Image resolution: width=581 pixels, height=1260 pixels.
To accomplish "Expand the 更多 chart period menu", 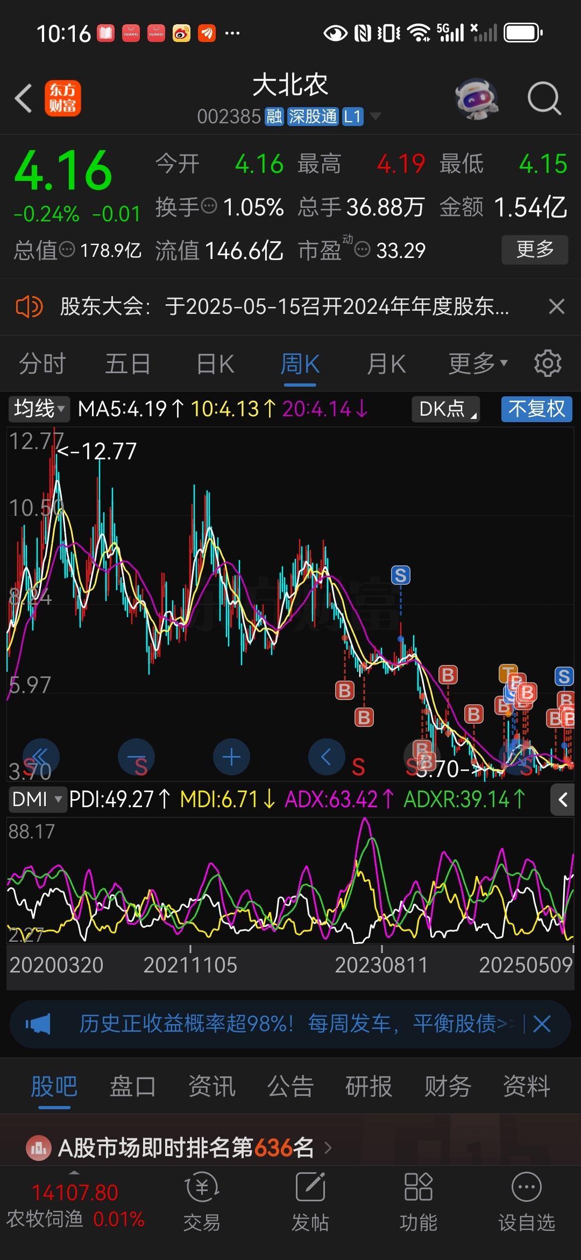I will [478, 363].
